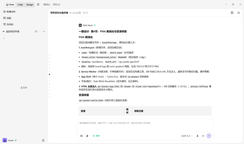Open the Great user profile avatar
Viewport: 244px width, 144px height.
[x=5, y=140]
